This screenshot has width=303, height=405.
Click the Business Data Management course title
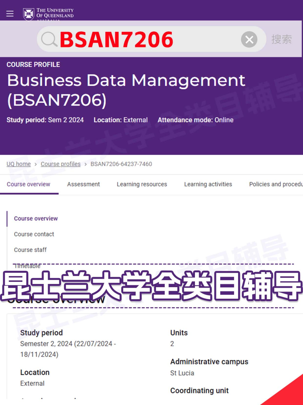126,90
